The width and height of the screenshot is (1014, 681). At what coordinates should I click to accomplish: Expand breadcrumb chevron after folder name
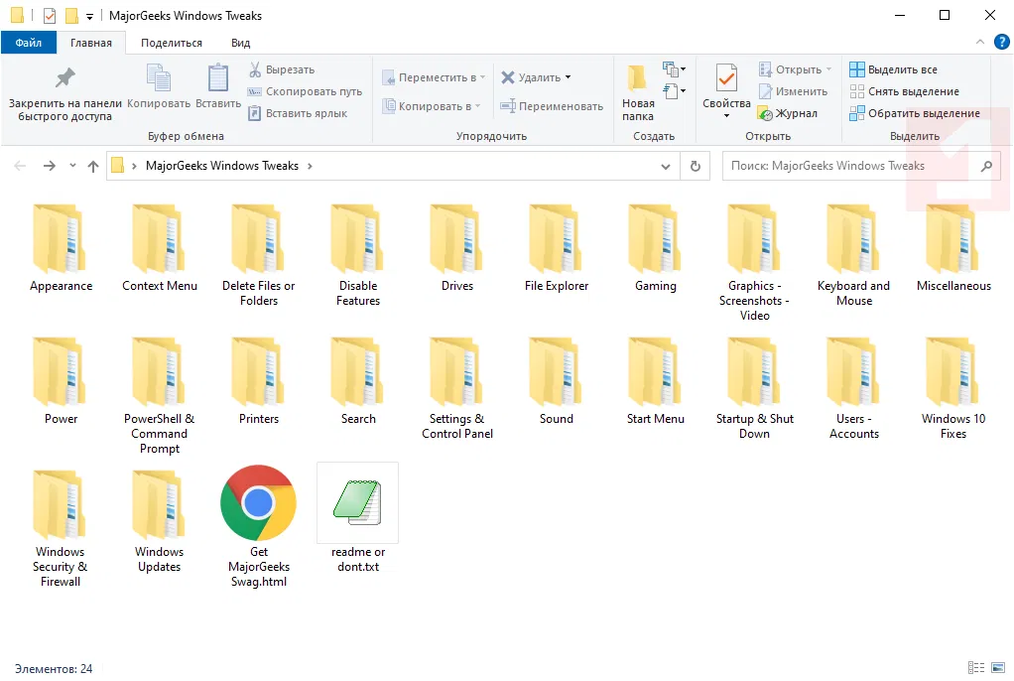click(310, 166)
